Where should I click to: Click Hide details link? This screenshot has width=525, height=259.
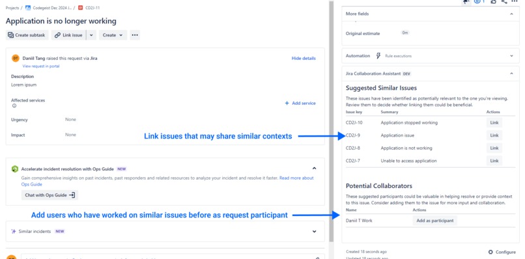(304, 58)
